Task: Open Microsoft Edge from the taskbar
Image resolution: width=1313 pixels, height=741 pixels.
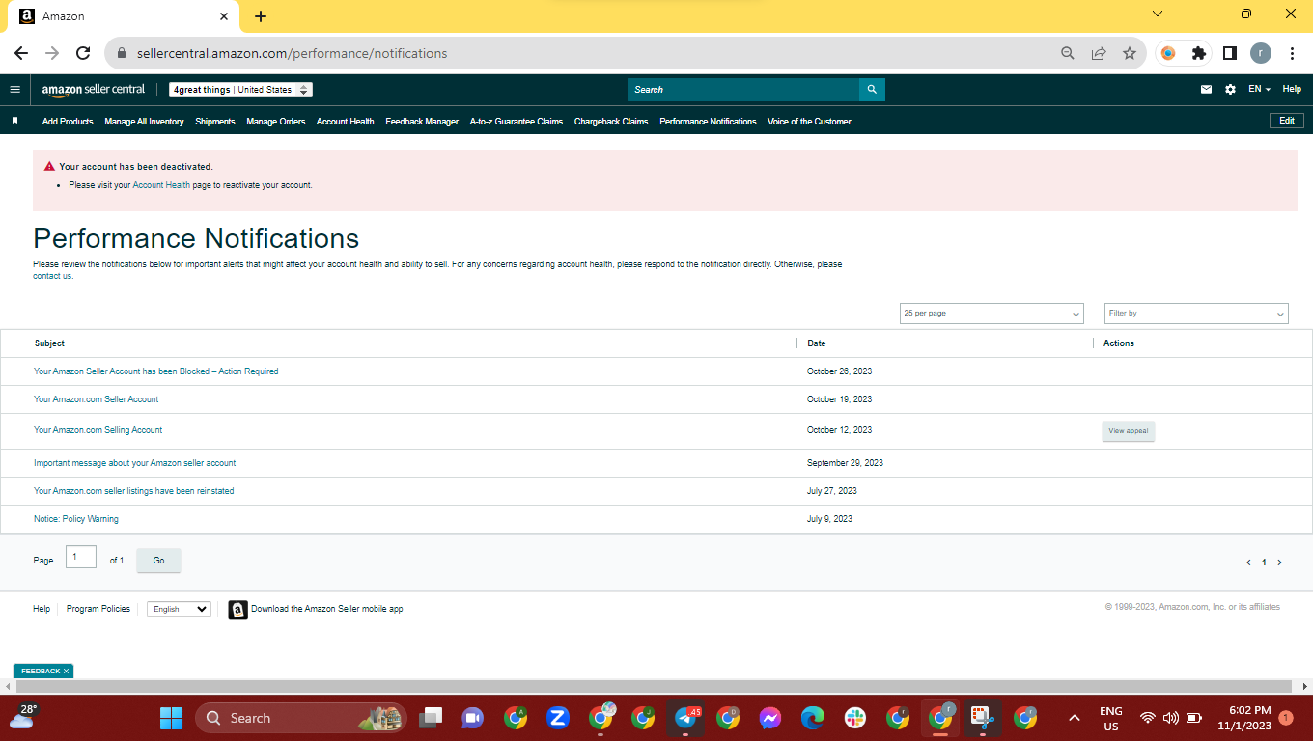Action: click(813, 718)
